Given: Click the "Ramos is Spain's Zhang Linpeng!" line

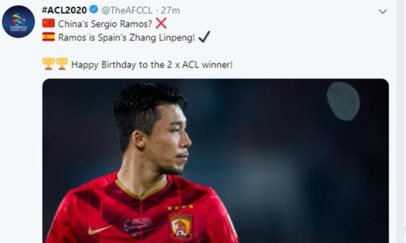Looking at the screenshot, I should (126, 38).
